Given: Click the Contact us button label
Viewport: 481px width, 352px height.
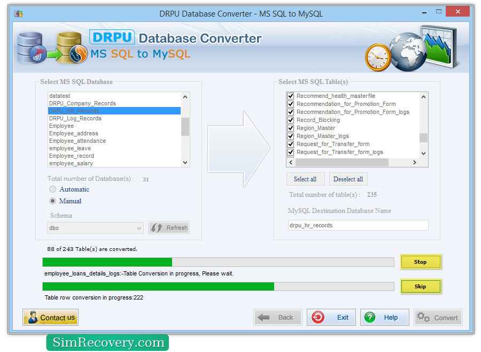Looking at the screenshot, I should pyautogui.click(x=57, y=318).
